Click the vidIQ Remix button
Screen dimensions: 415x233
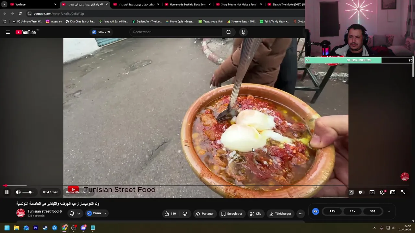click(x=94, y=213)
